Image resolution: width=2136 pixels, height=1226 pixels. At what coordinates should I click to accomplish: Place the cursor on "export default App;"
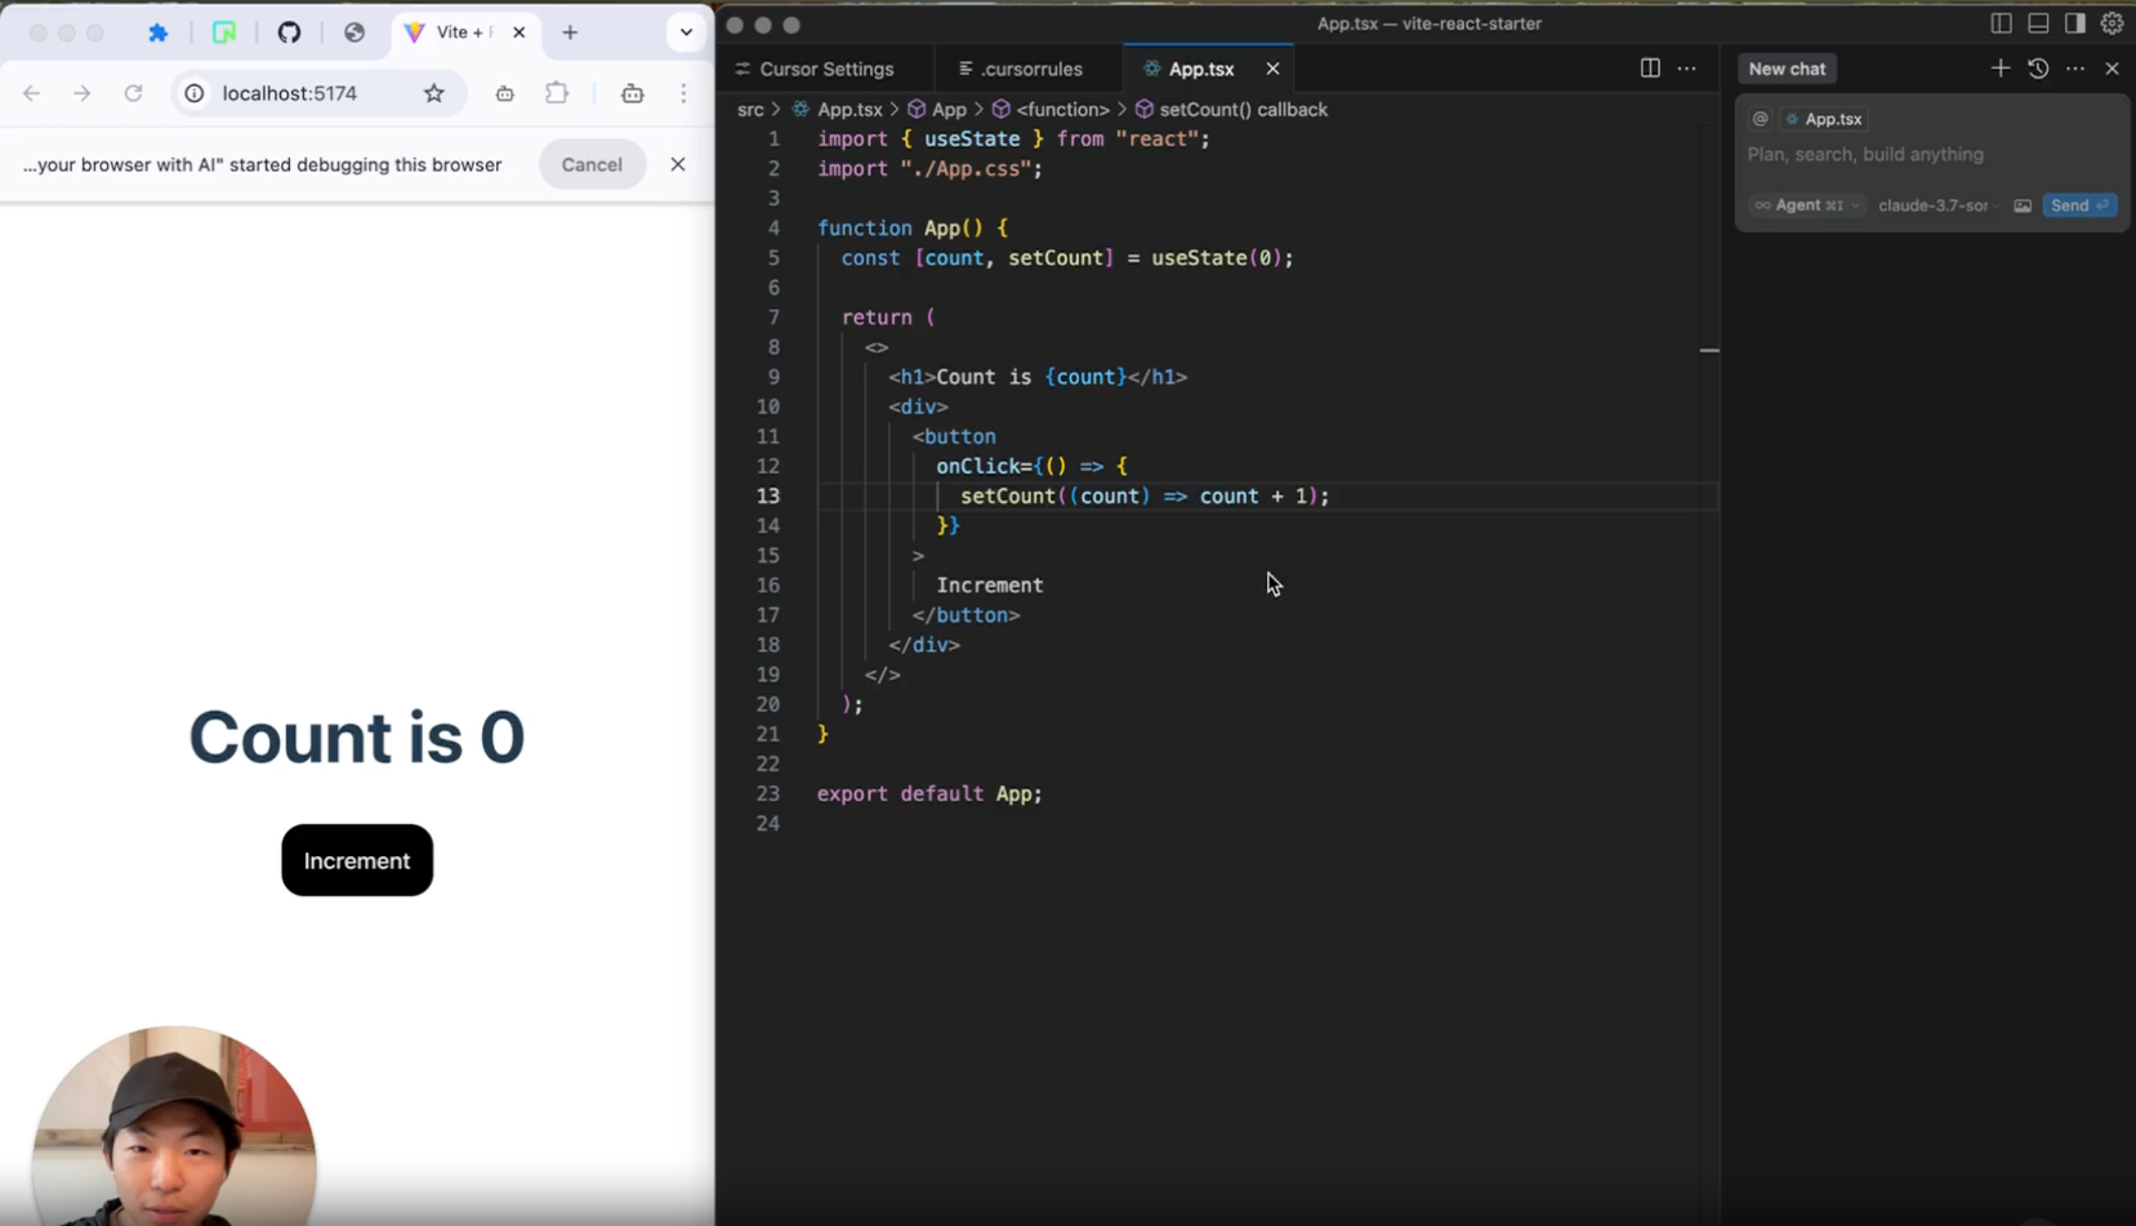coord(929,794)
